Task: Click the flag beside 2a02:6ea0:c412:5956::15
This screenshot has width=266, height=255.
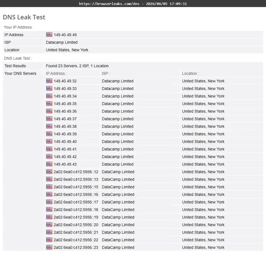Action: point(49,187)
